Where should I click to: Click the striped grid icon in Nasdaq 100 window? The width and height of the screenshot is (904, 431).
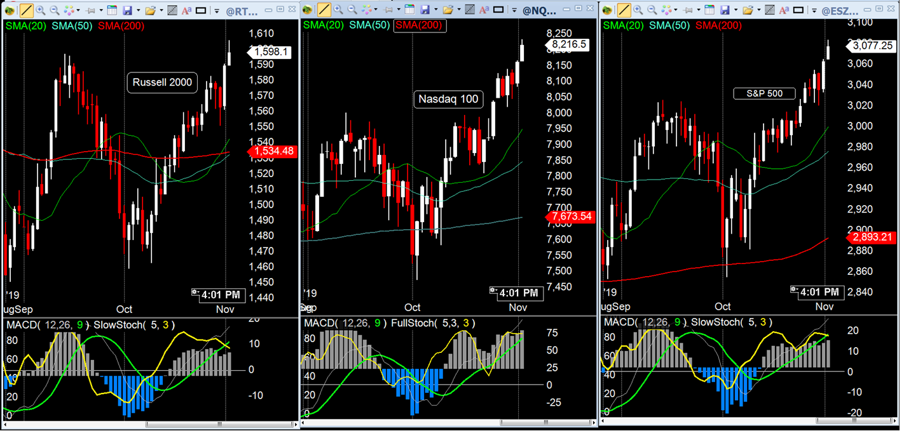[x=470, y=10]
